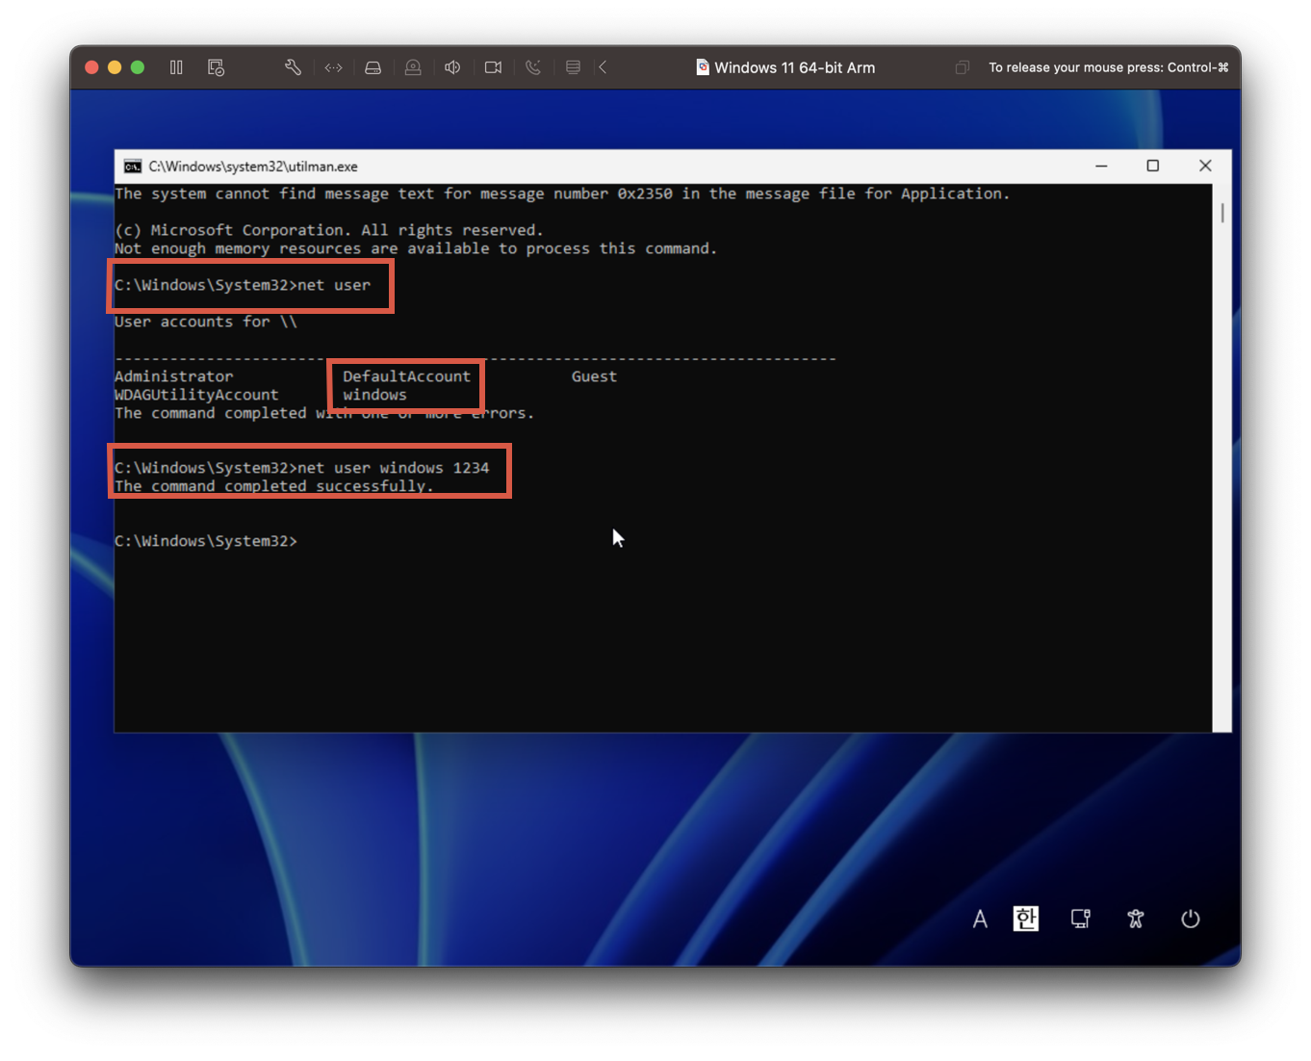
Task: Switch input to English 'A' on lock screen
Action: [x=980, y=919]
